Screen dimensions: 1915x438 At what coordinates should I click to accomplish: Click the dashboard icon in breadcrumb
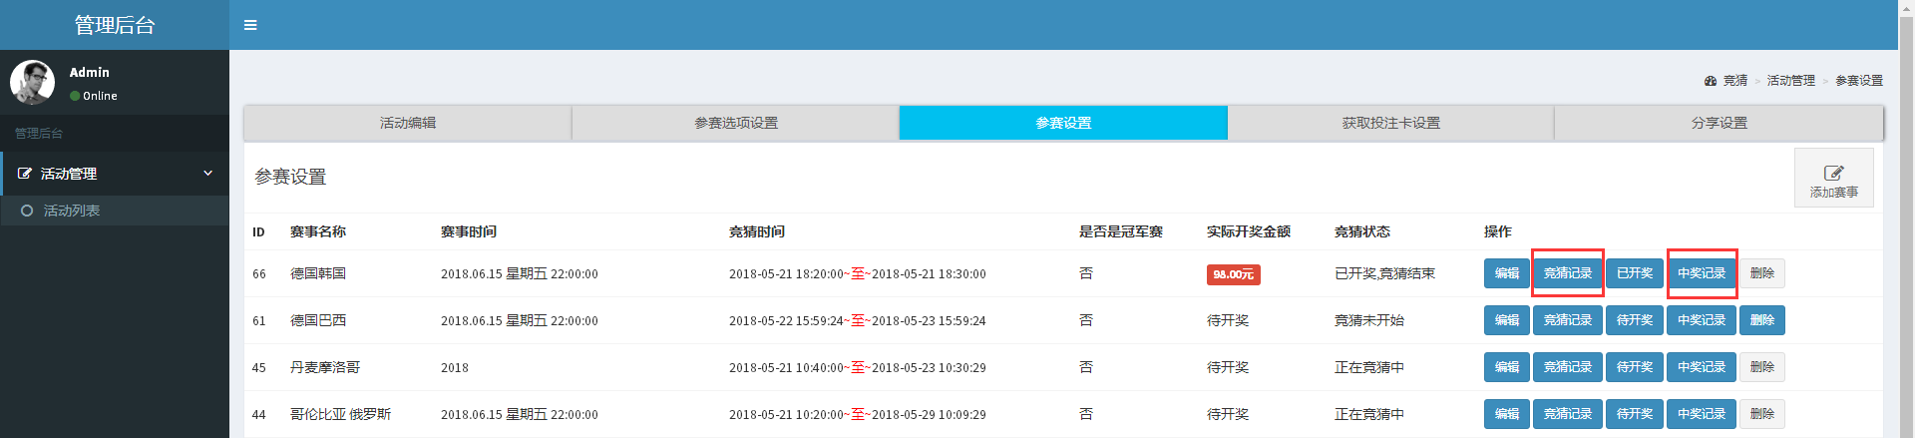[x=1711, y=81]
